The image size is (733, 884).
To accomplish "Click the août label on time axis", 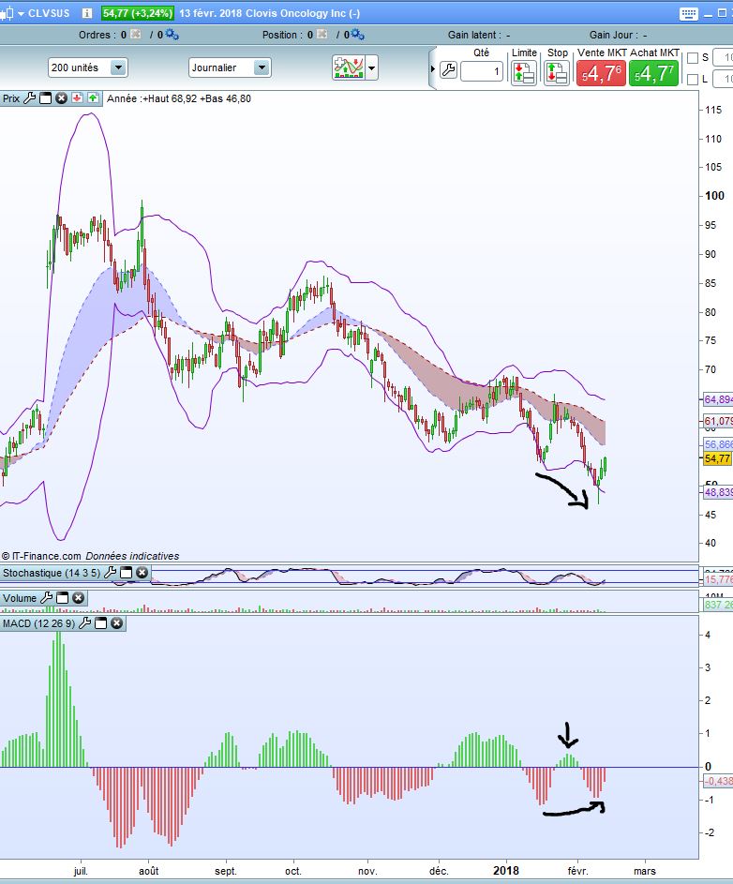I will click(149, 871).
